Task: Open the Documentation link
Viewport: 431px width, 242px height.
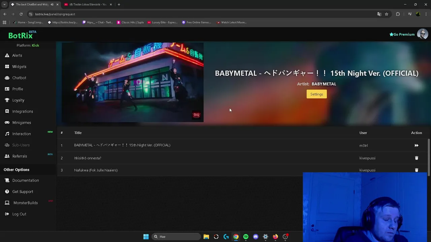Action: (26, 180)
